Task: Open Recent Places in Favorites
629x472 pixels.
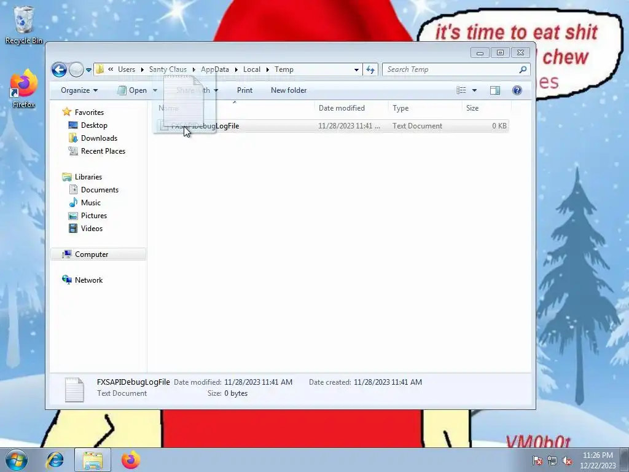Action: pyautogui.click(x=103, y=151)
